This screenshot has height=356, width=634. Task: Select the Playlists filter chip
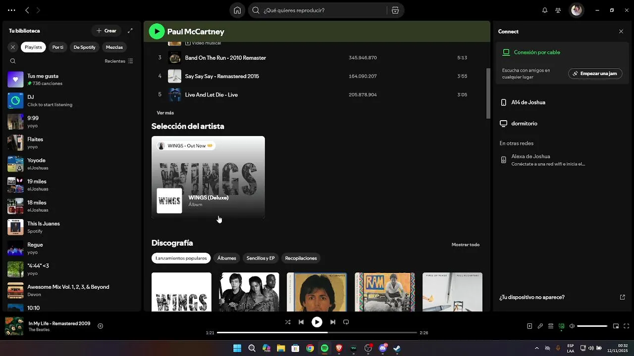click(x=33, y=47)
